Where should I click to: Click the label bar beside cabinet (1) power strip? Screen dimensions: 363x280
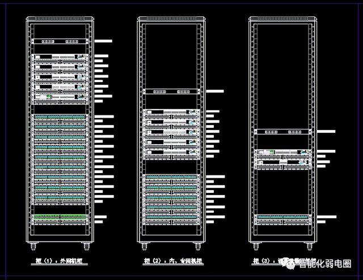pos(103,41)
